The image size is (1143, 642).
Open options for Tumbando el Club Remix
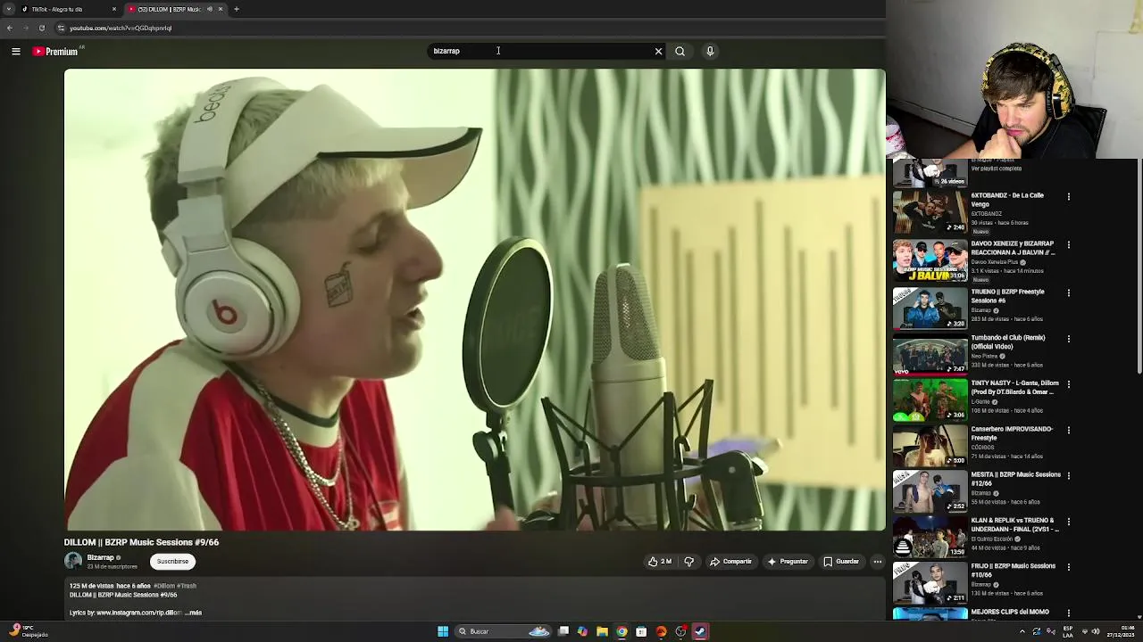pyautogui.click(x=1069, y=340)
